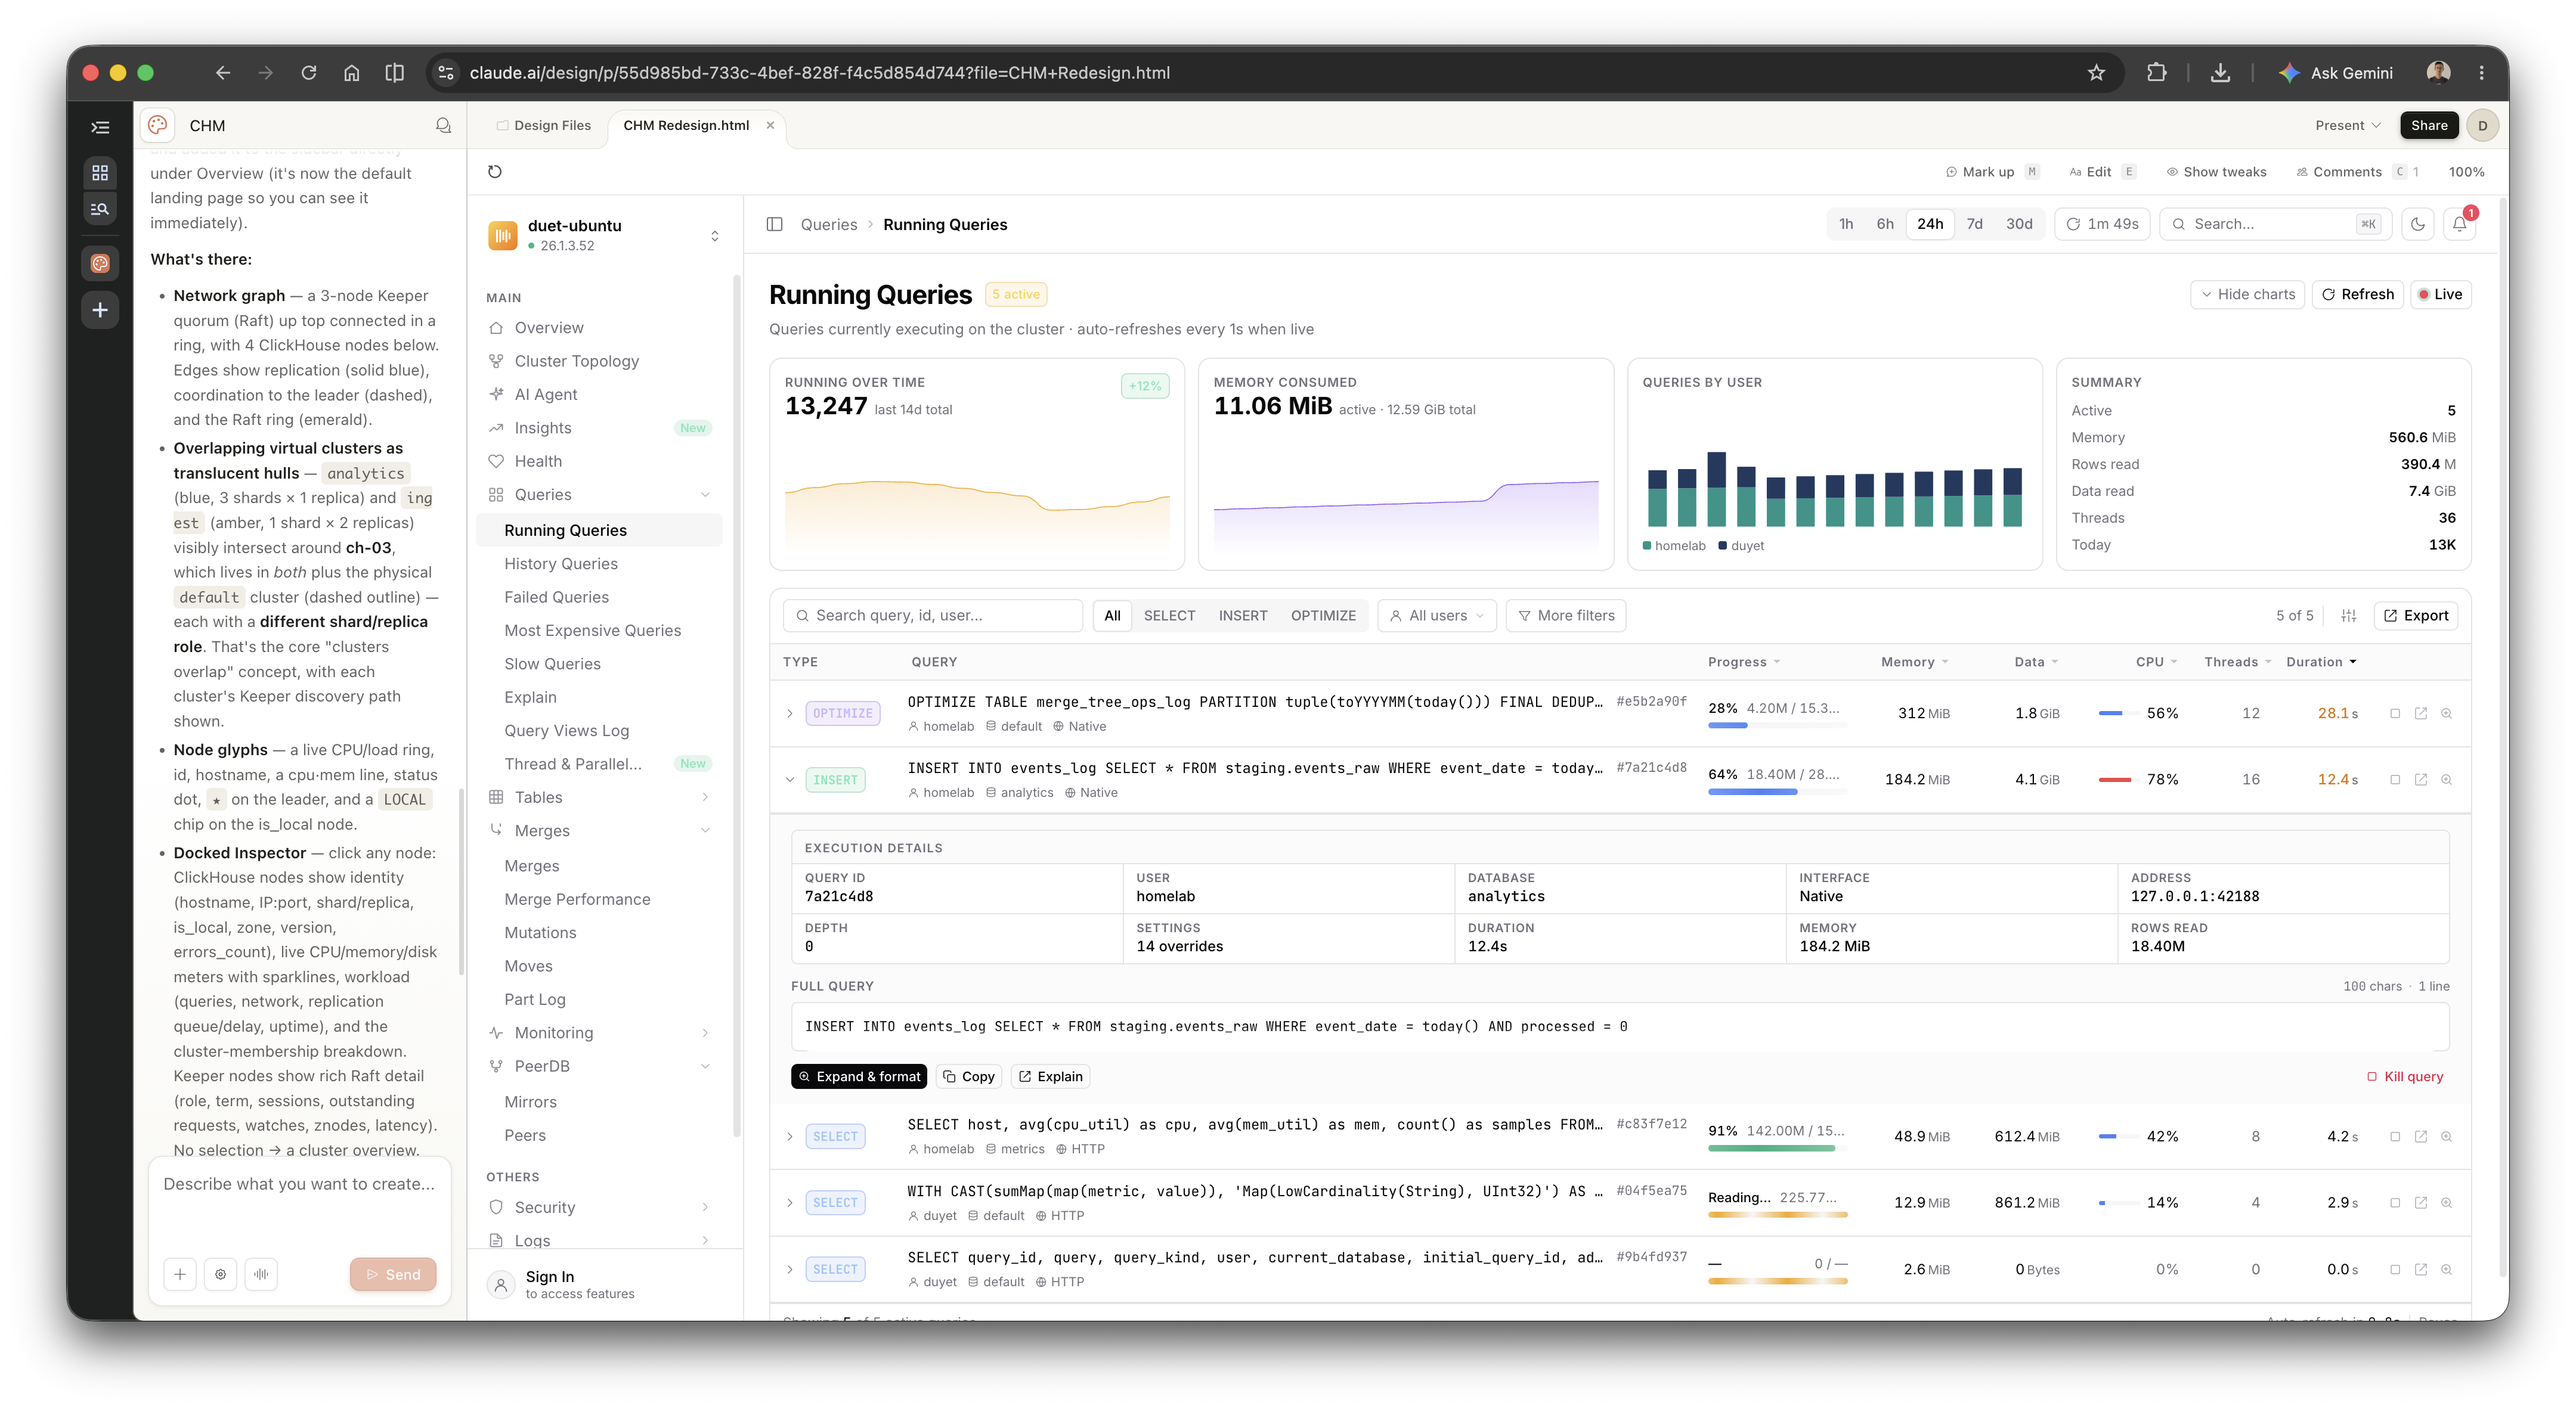The width and height of the screenshot is (2576, 1409).
Task: Inspect the homelab metrics SELECT row with magnifier
Action: (x=2447, y=1136)
